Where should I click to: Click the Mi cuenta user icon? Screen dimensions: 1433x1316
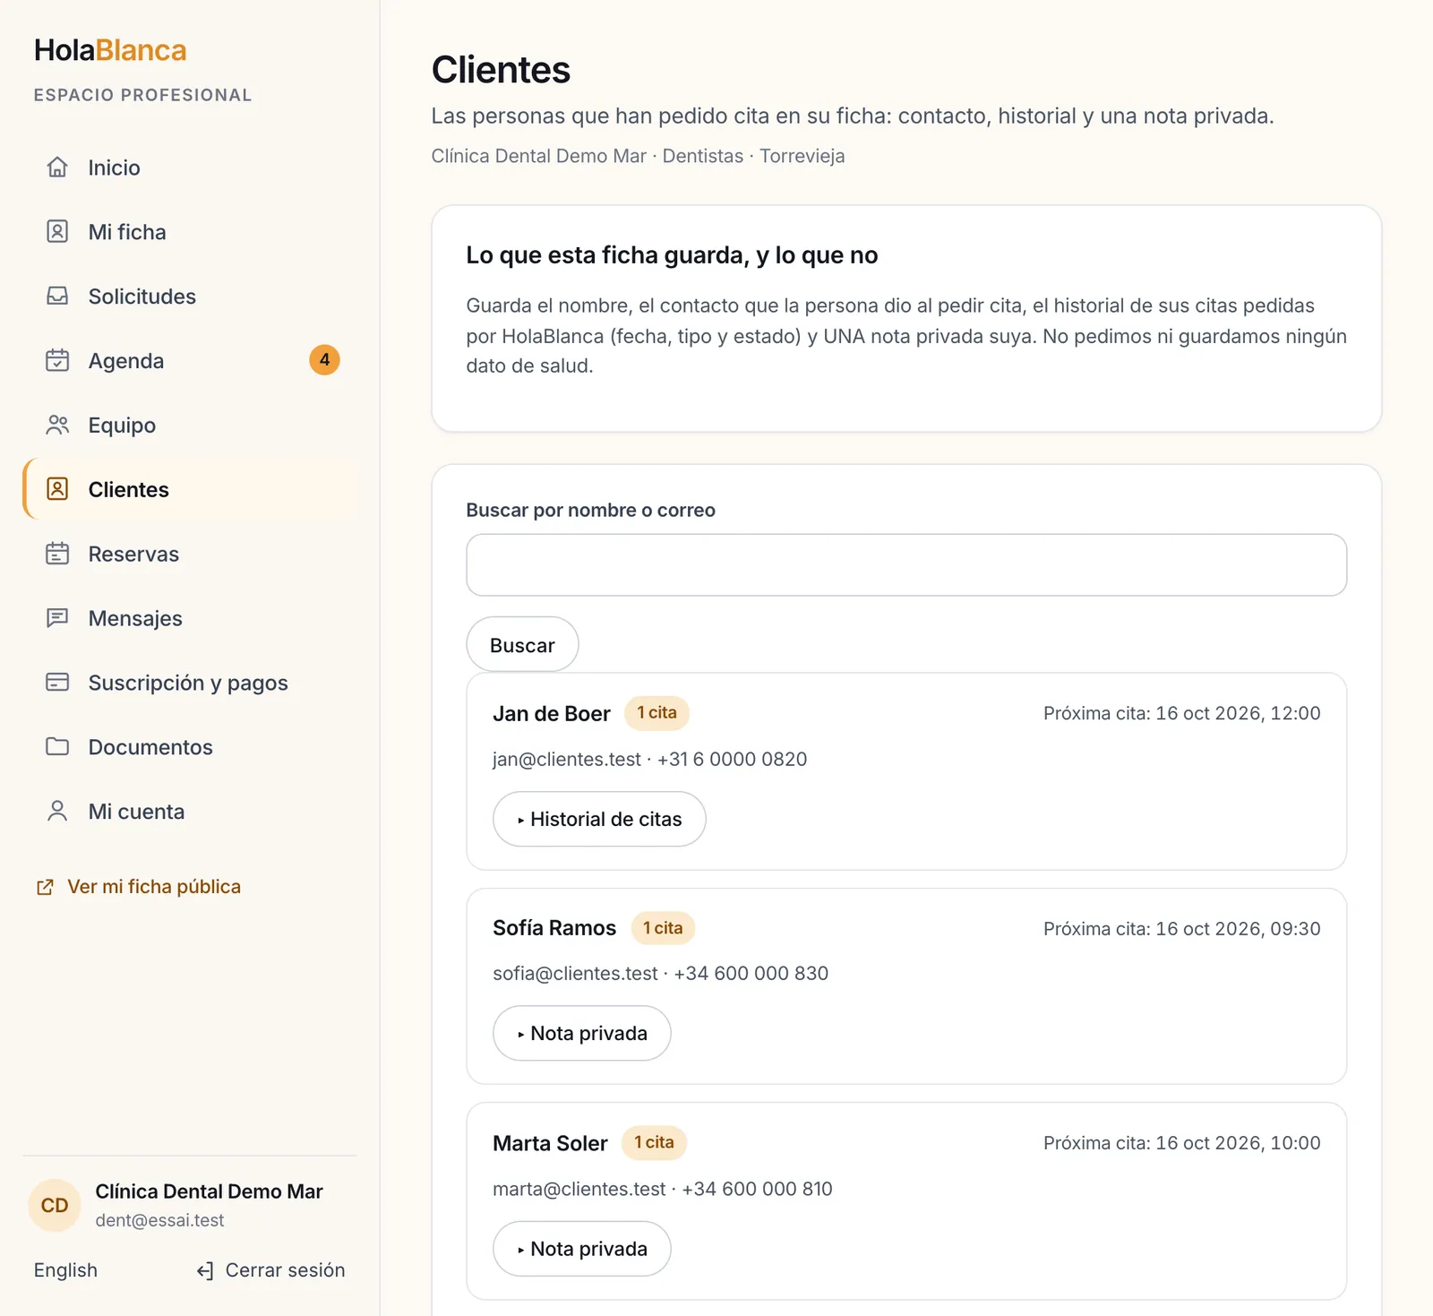(57, 812)
